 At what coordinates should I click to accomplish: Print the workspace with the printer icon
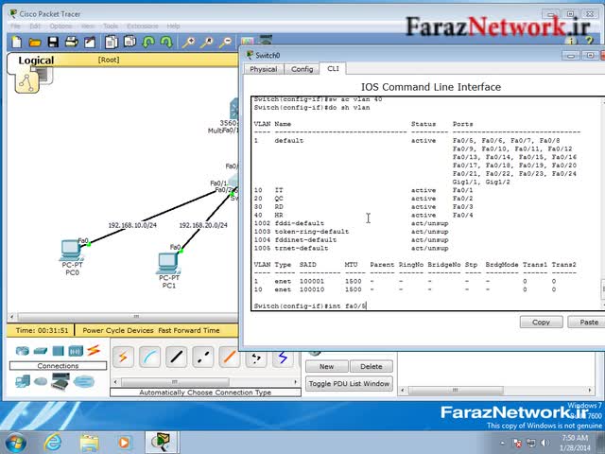tap(72, 42)
